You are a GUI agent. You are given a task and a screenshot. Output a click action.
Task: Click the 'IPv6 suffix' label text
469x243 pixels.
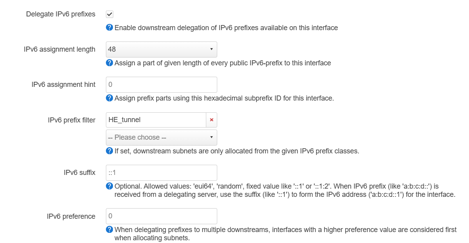(x=80, y=173)
